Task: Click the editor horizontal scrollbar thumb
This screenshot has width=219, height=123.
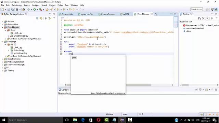Action: coord(138,85)
